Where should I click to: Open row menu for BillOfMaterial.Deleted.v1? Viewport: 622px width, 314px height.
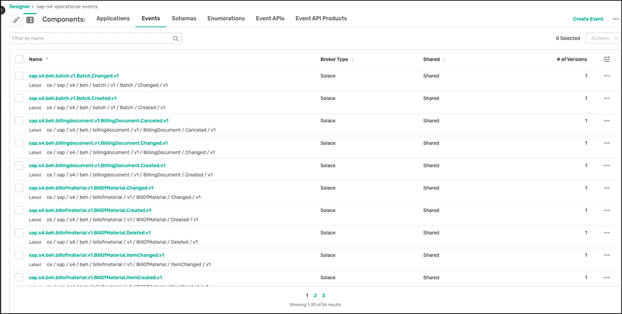point(606,233)
